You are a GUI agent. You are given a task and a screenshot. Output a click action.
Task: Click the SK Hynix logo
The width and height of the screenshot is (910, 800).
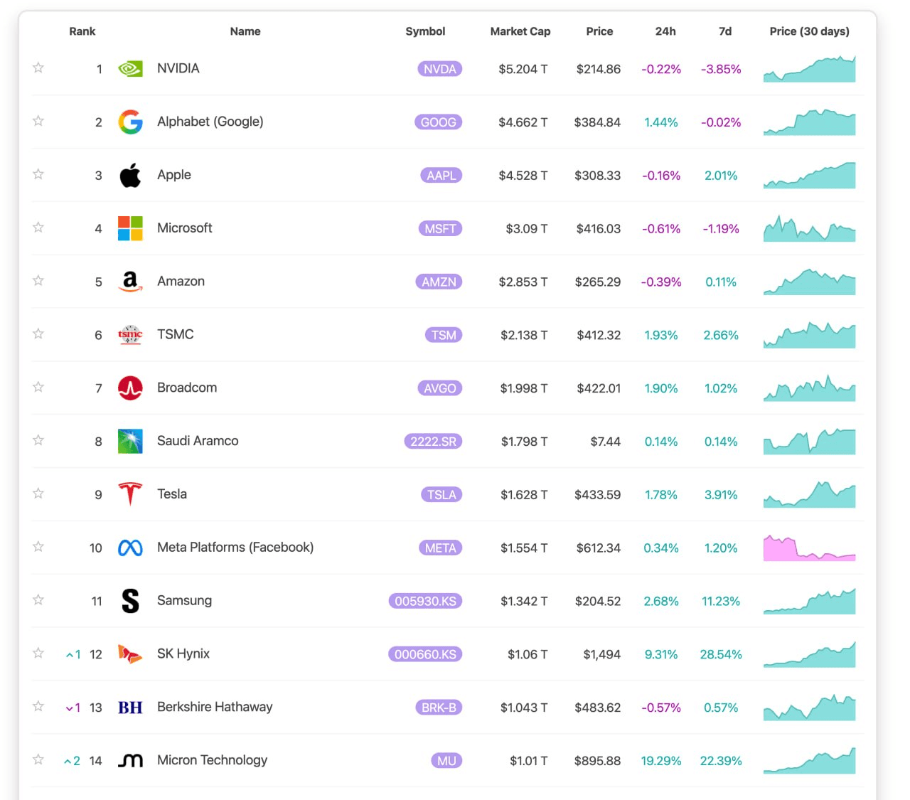coord(130,654)
